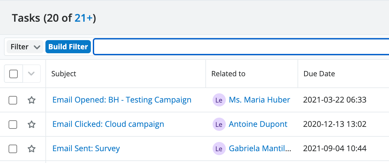Tick the Email Sent: Survey row checkbox
The height and width of the screenshot is (163, 389).
coord(13,149)
